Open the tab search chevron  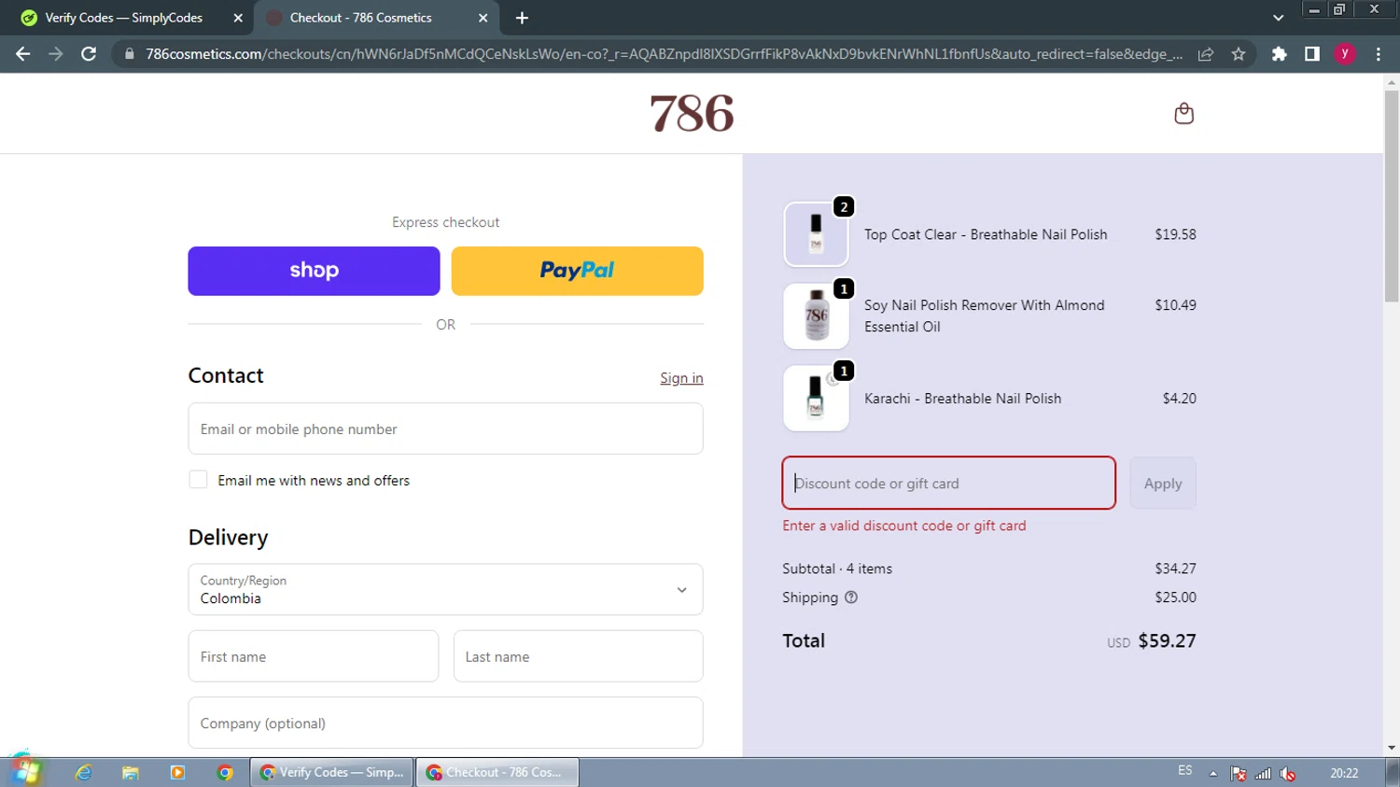pyautogui.click(x=1278, y=18)
